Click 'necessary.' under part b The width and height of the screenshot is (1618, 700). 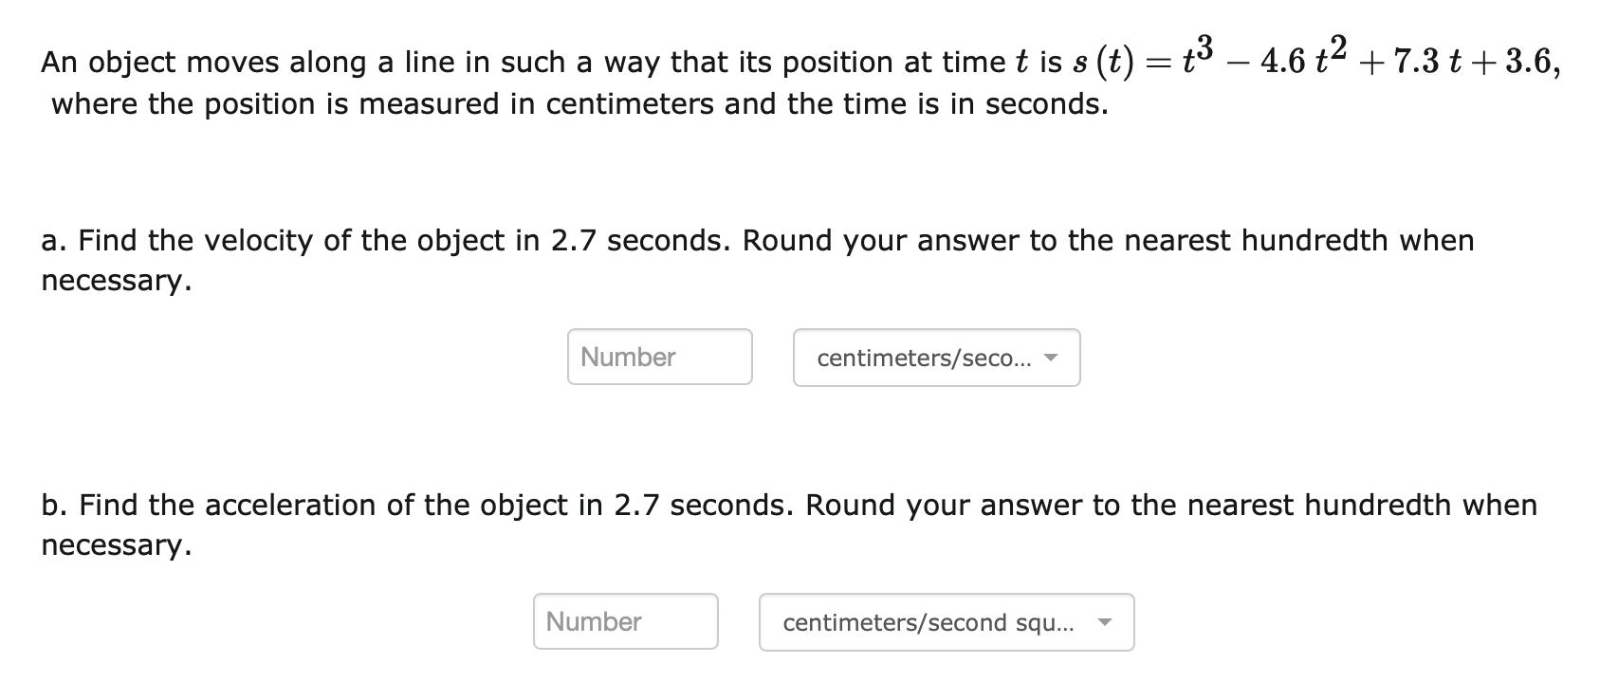point(116,545)
